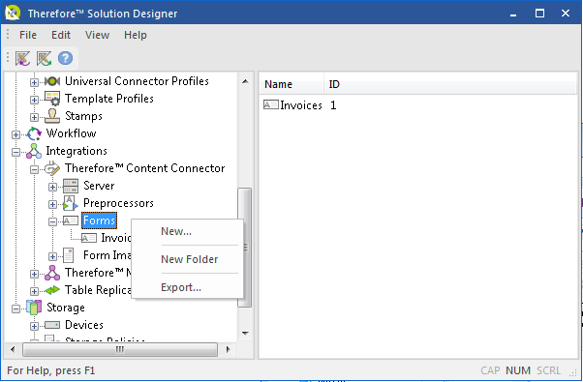Screen dimensions: 583x382
Task: Expand the Template Profiles node
Action: (x=34, y=100)
